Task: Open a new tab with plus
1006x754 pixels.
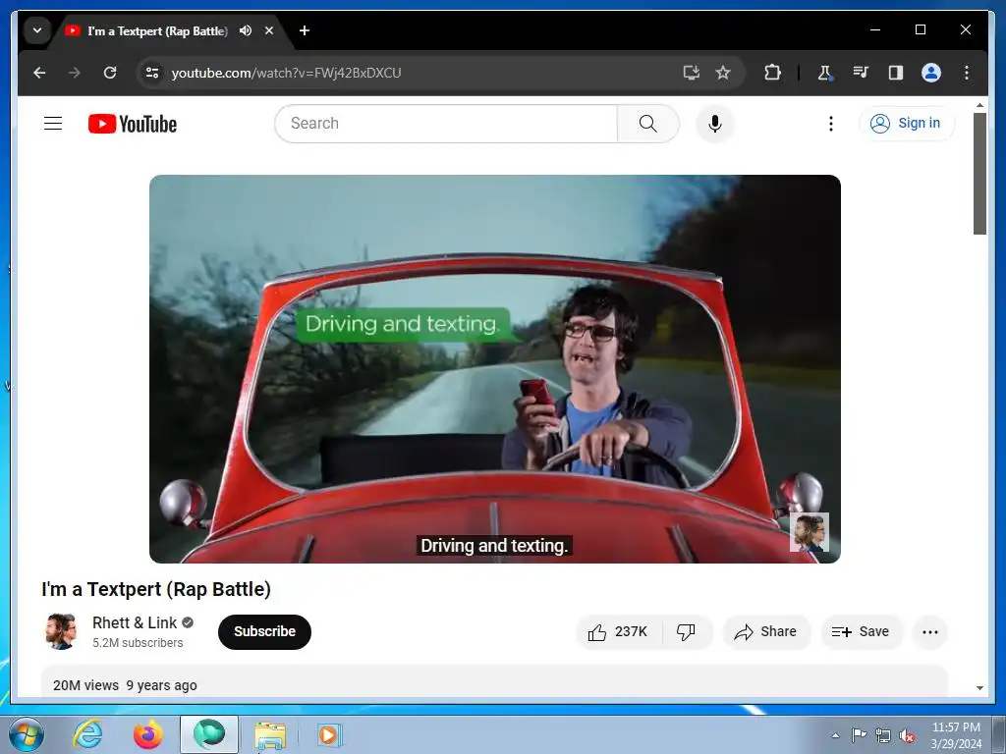Action: click(x=305, y=30)
